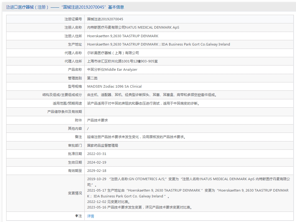
Task: Click model MADSEN Zodiac 1096 SA Clinical
Action: point(114,86)
